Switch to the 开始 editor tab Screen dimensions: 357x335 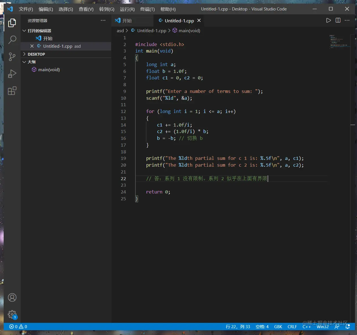pyautogui.click(x=127, y=21)
